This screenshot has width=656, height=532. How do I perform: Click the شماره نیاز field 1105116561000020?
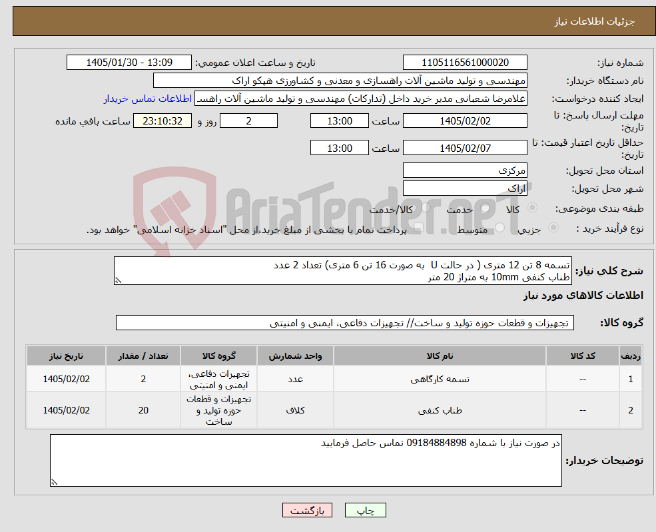tap(465, 63)
